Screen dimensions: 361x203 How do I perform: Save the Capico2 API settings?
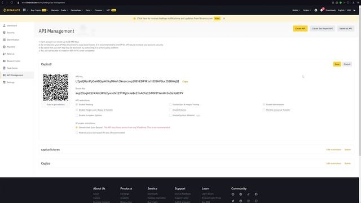(337, 64)
